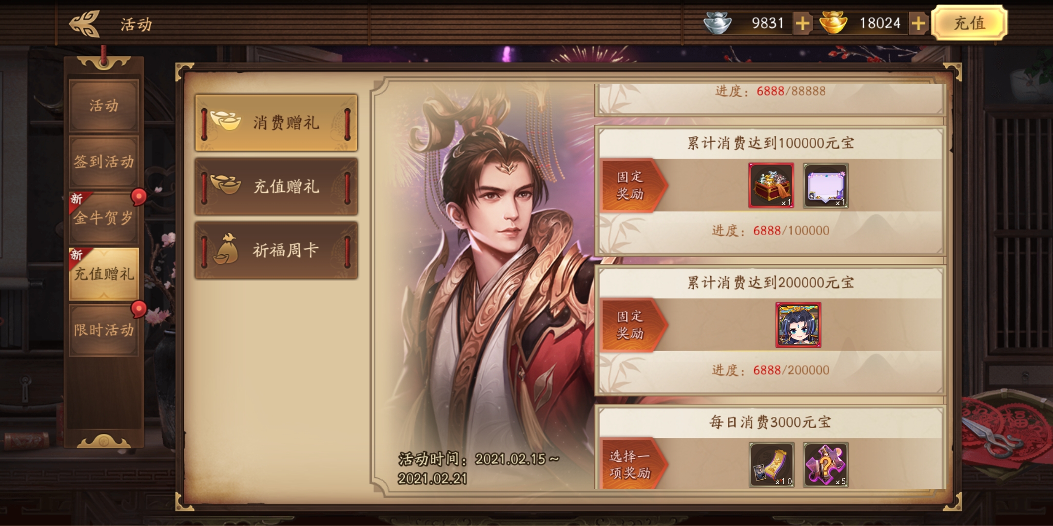Select the golden scroll x10 reward
The width and height of the screenshot is (1053, 526).
tap(771, 465)
